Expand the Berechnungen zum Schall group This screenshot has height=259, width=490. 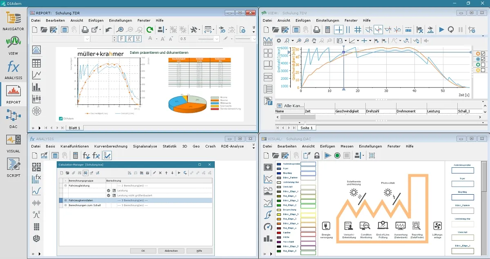click(x=65, y=205)
